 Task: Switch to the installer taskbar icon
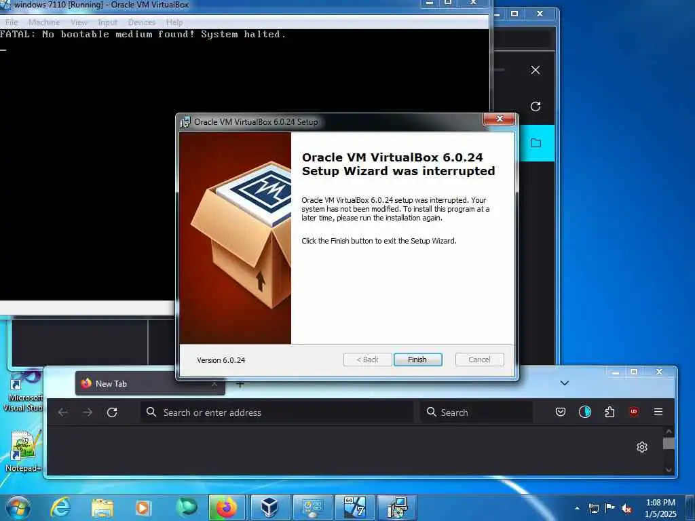pyautogui.click(x=396, y=507)
